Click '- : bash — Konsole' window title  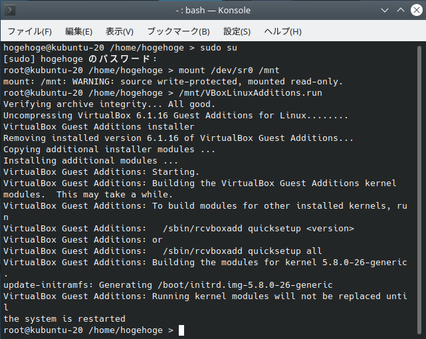point(213,11)
